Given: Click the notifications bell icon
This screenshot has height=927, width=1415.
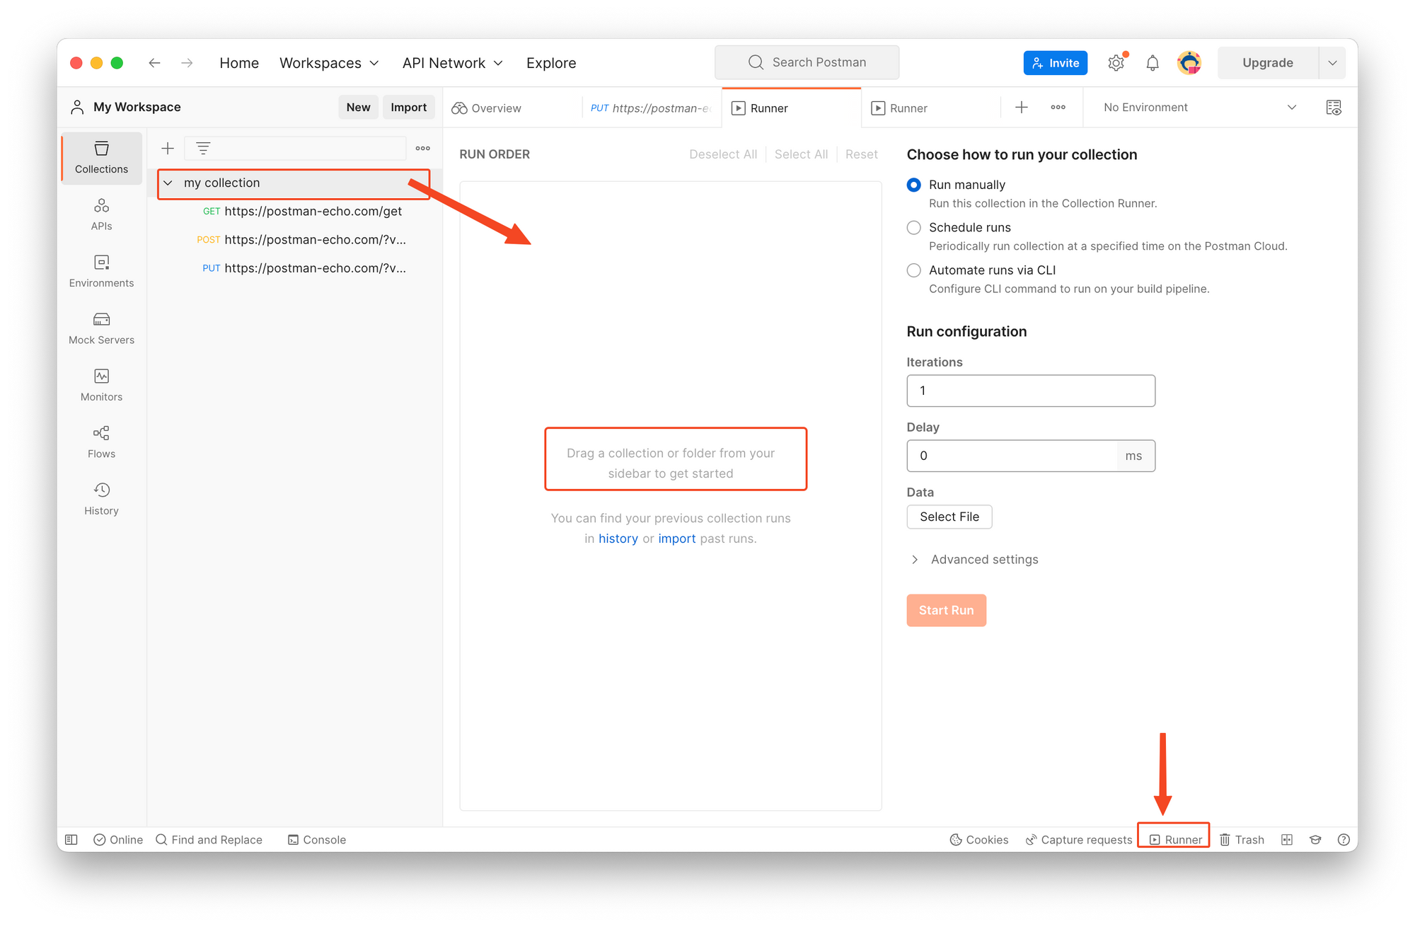Looking at the screenshot, I should click(1152, 63).
